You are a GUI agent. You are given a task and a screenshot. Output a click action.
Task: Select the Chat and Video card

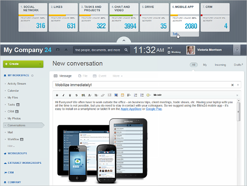pyautogui.click(x=124, y=17)
